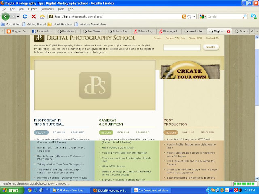Select RECENT under Cameras & Equipment
The width and height of the screenshot is (259, 194).
point(106,133)
